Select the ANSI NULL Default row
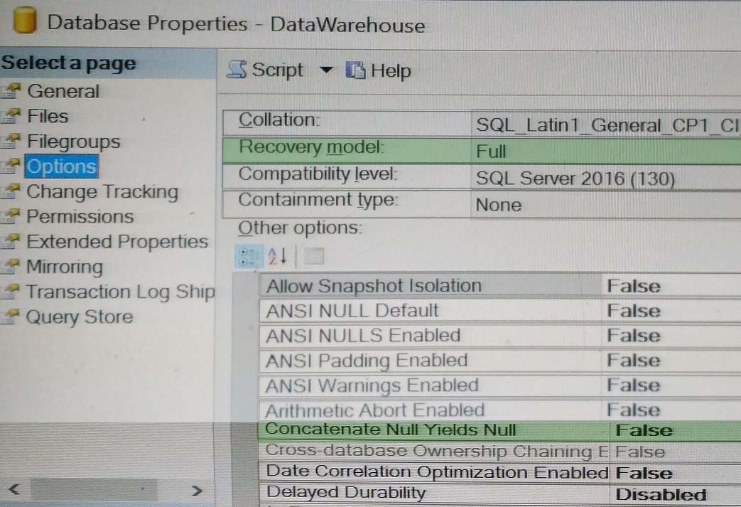Screen dimensions: 741x507 coord(500,311)
